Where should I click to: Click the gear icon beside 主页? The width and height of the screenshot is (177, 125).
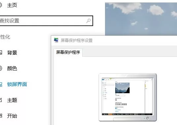[x=1, y=5]
